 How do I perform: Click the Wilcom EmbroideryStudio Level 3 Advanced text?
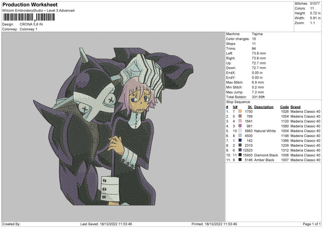point(38,11)
